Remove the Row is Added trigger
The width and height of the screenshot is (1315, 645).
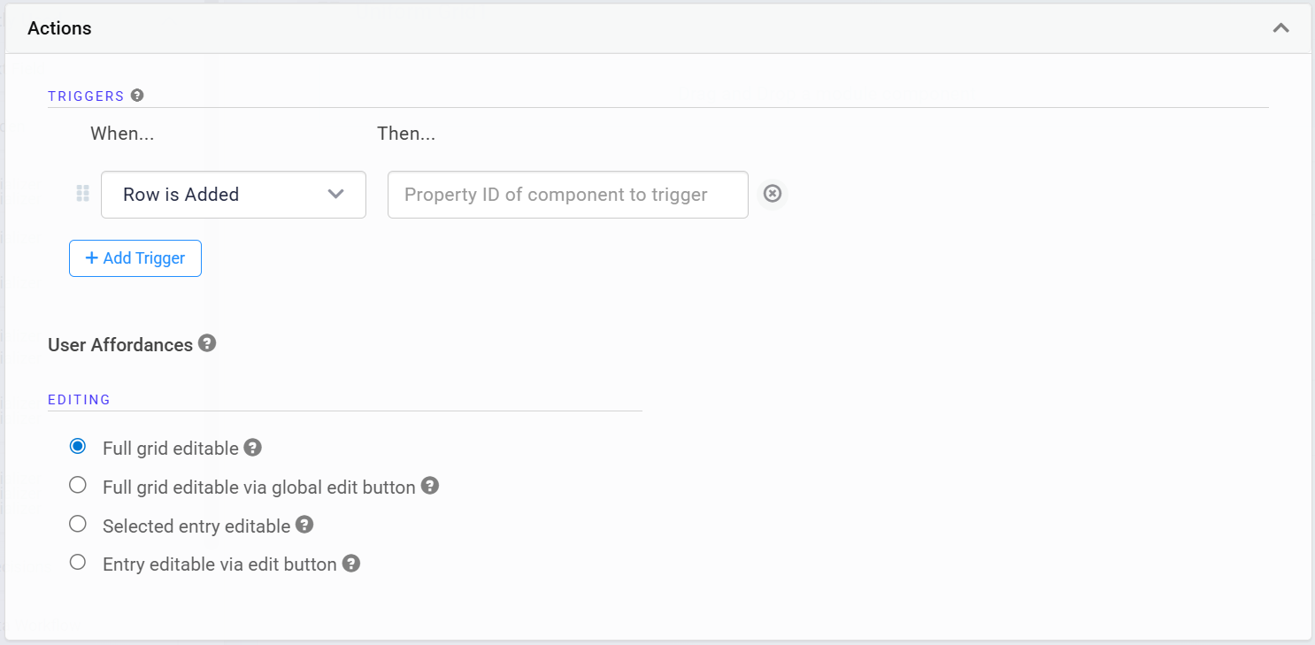772,194
